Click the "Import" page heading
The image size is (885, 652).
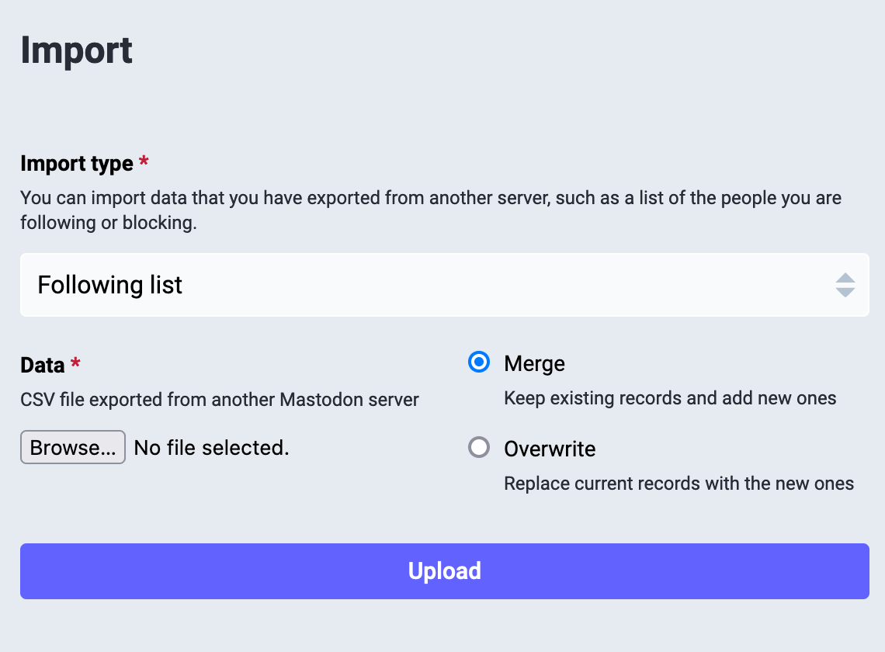click(76, 50)
